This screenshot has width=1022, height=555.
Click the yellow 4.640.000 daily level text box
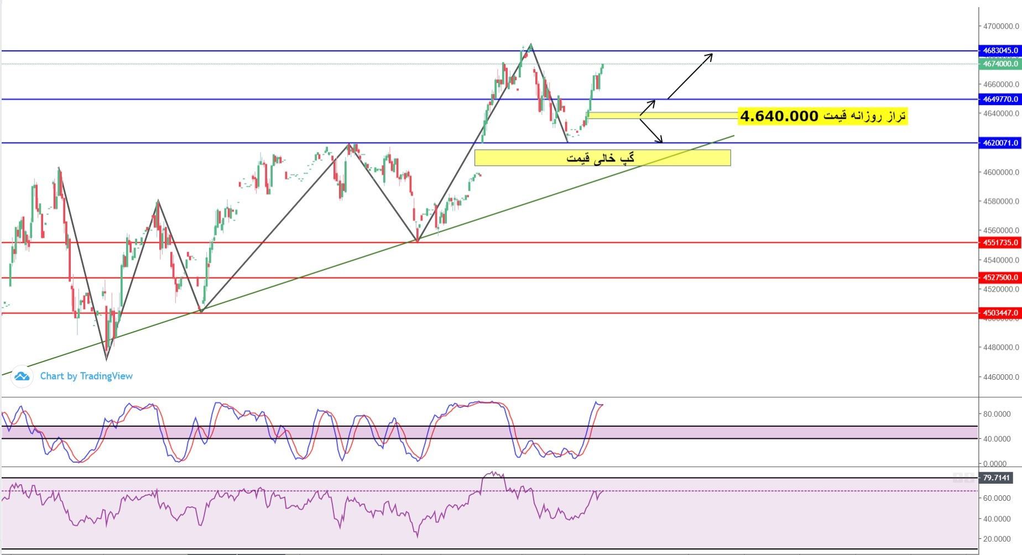point(823,116)
